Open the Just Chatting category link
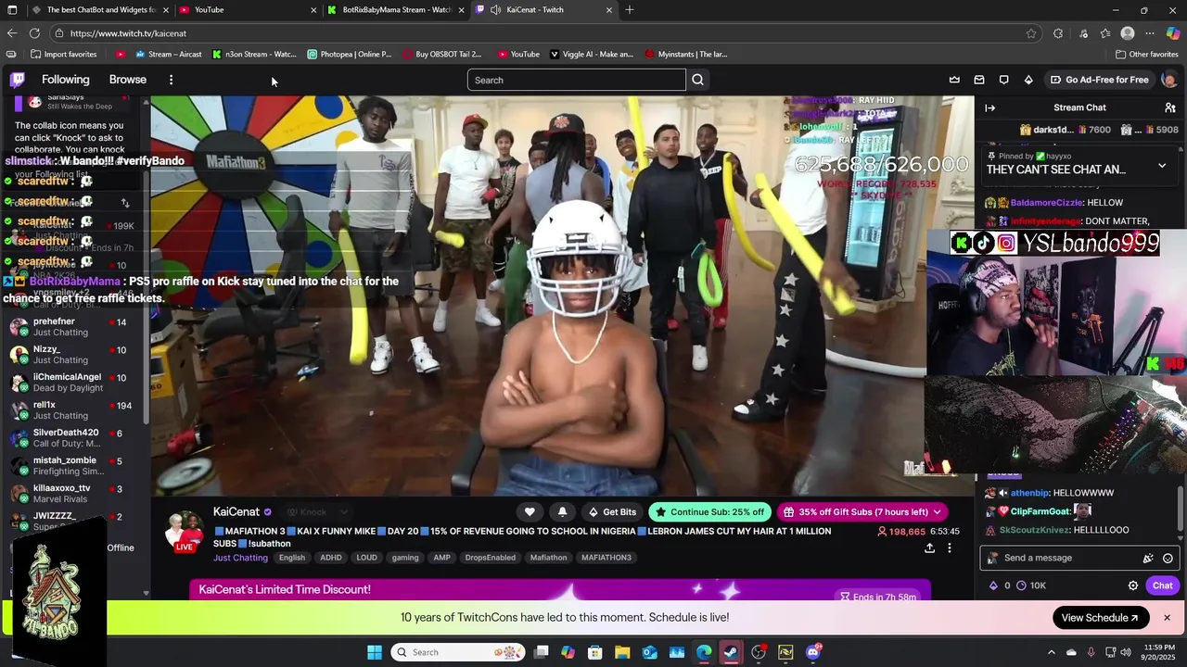 (240, 558)
